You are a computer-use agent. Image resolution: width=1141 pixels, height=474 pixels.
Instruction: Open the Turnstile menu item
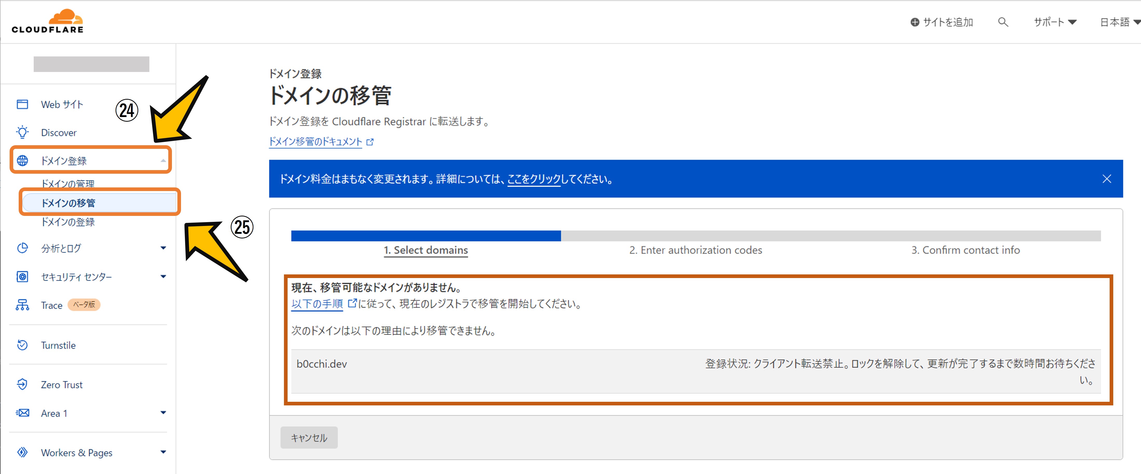coord(58,345)
